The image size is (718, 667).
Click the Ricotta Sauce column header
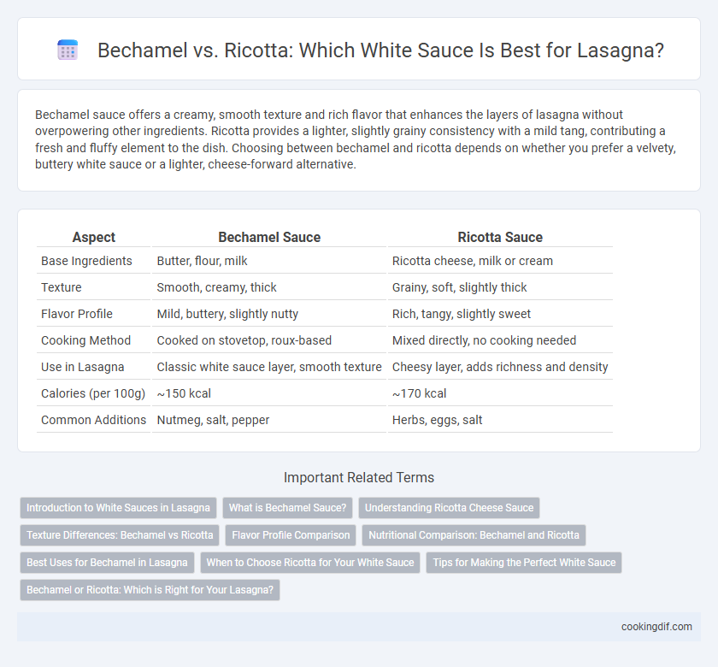(x=500, y=238)
